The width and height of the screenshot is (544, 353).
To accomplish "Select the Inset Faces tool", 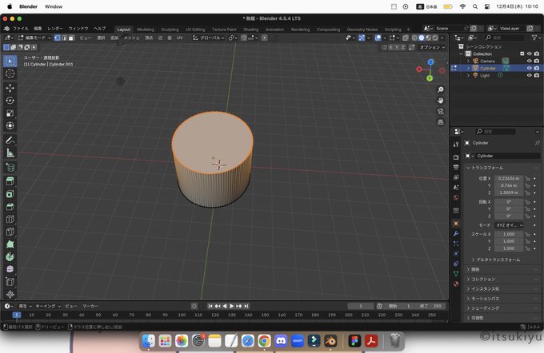I will (x=10, y=194).
